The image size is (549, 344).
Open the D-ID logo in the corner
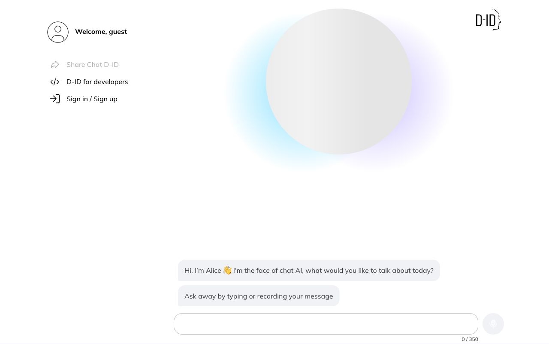coord(488,20)
